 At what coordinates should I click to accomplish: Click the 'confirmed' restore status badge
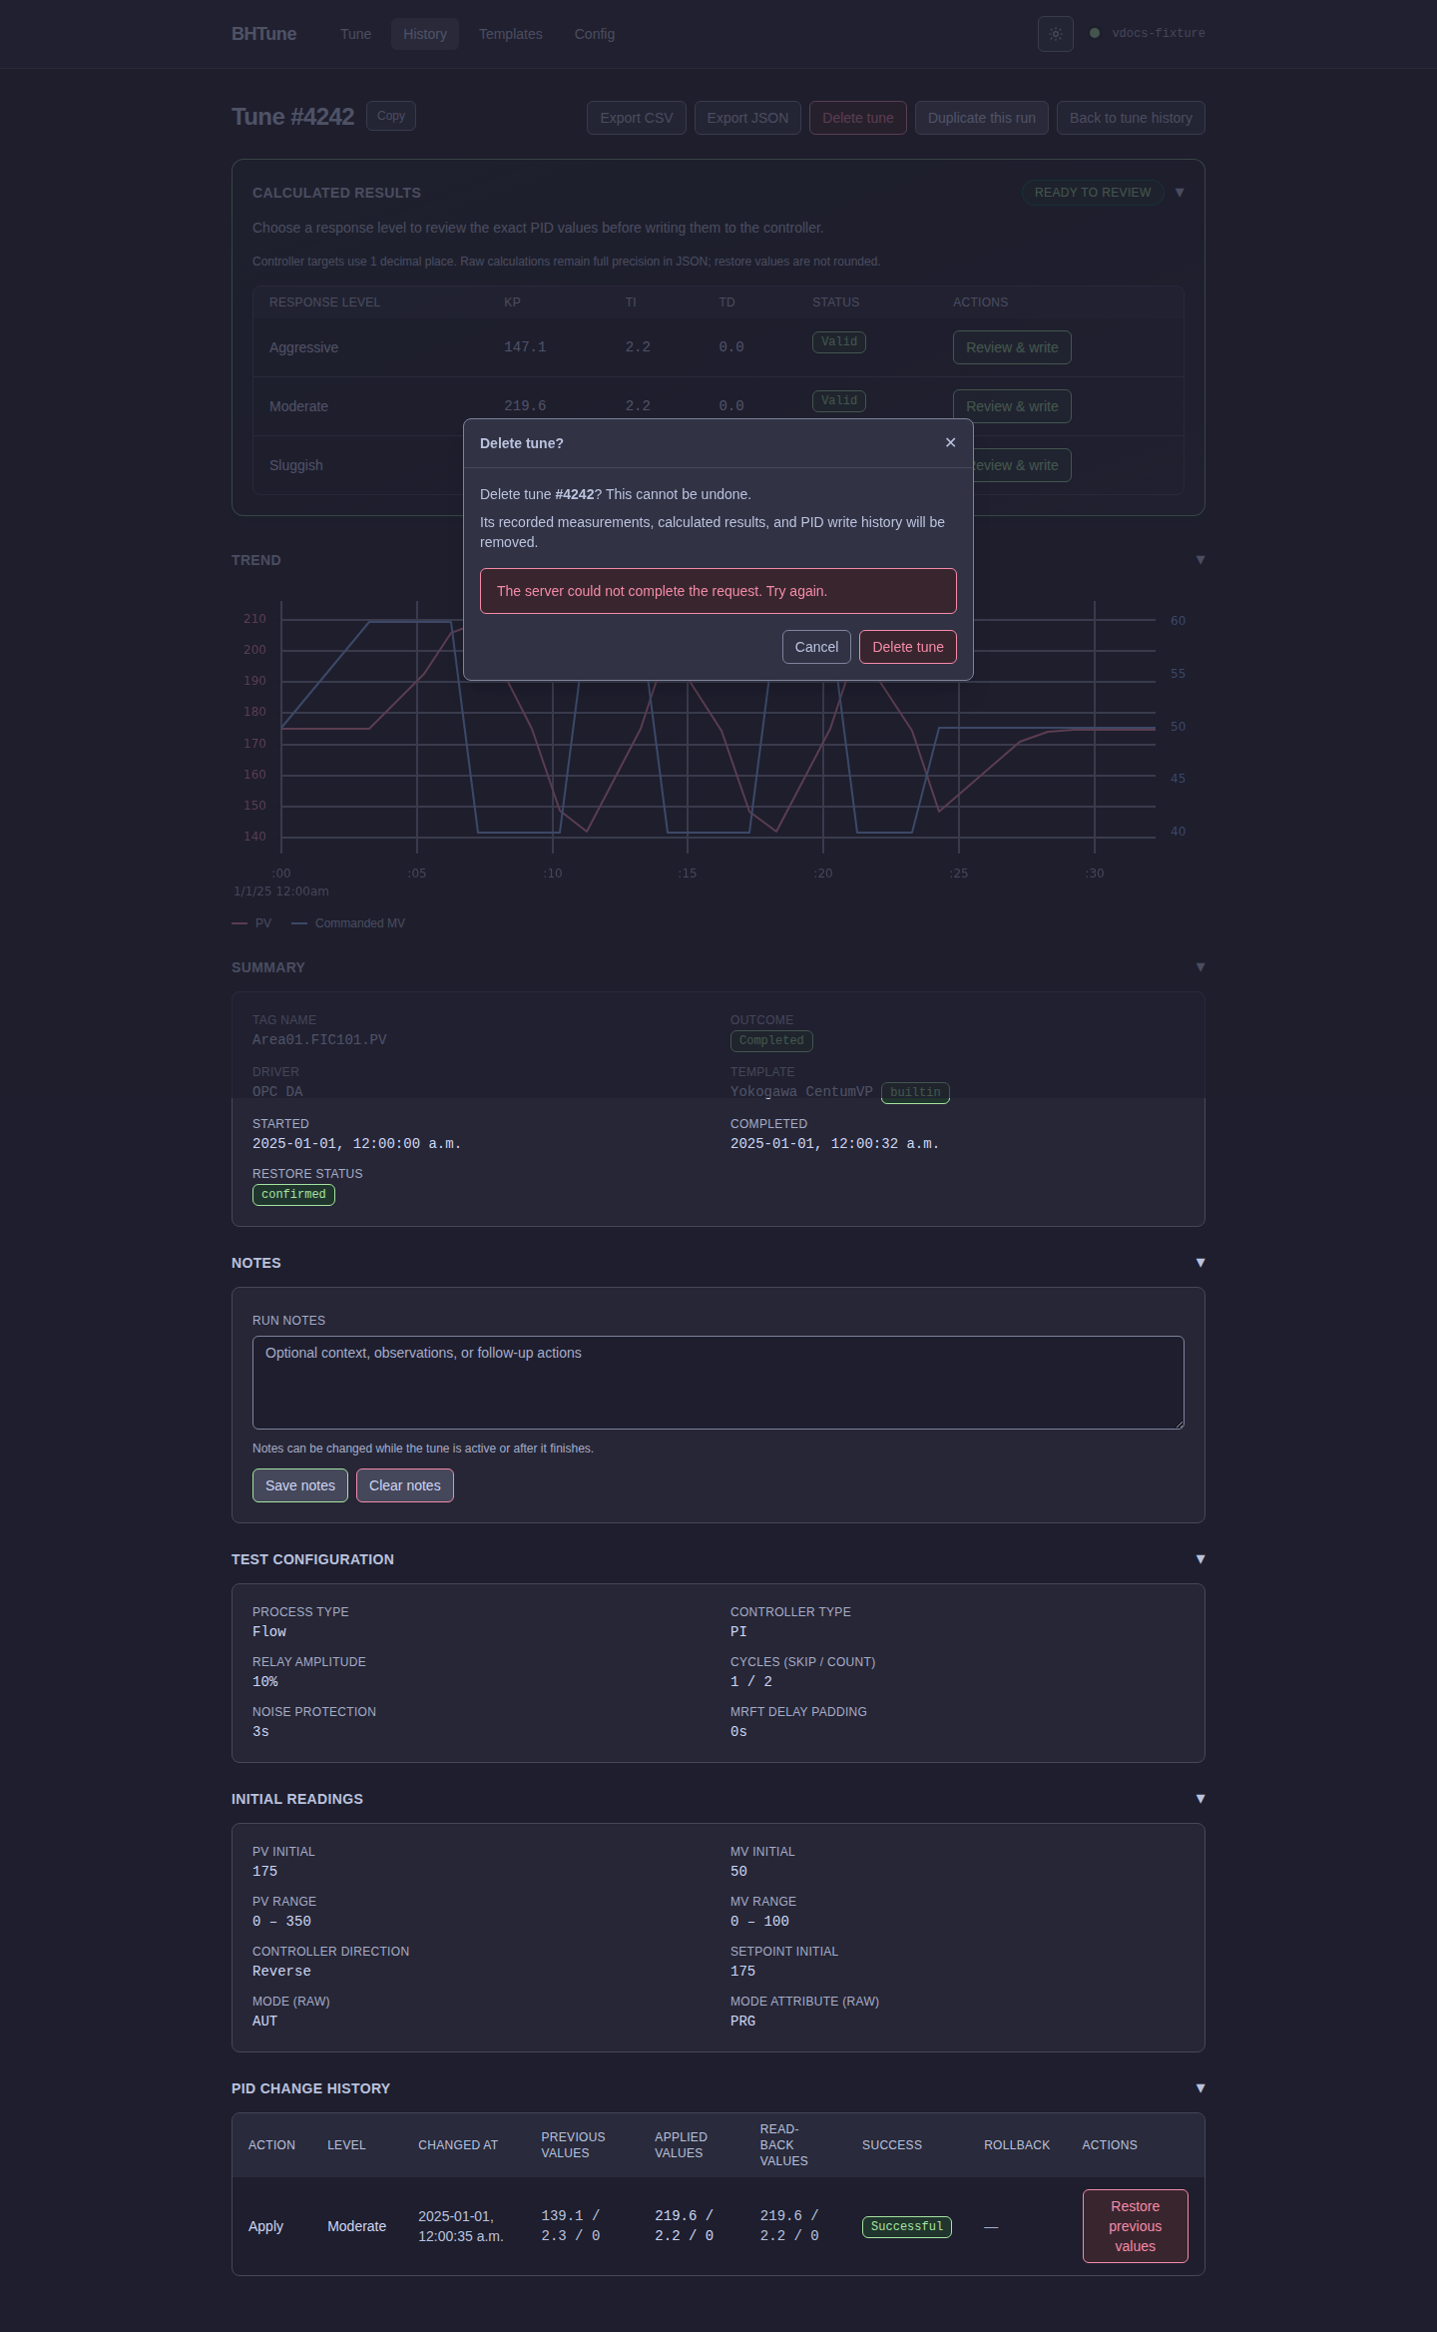[293, 1195]
